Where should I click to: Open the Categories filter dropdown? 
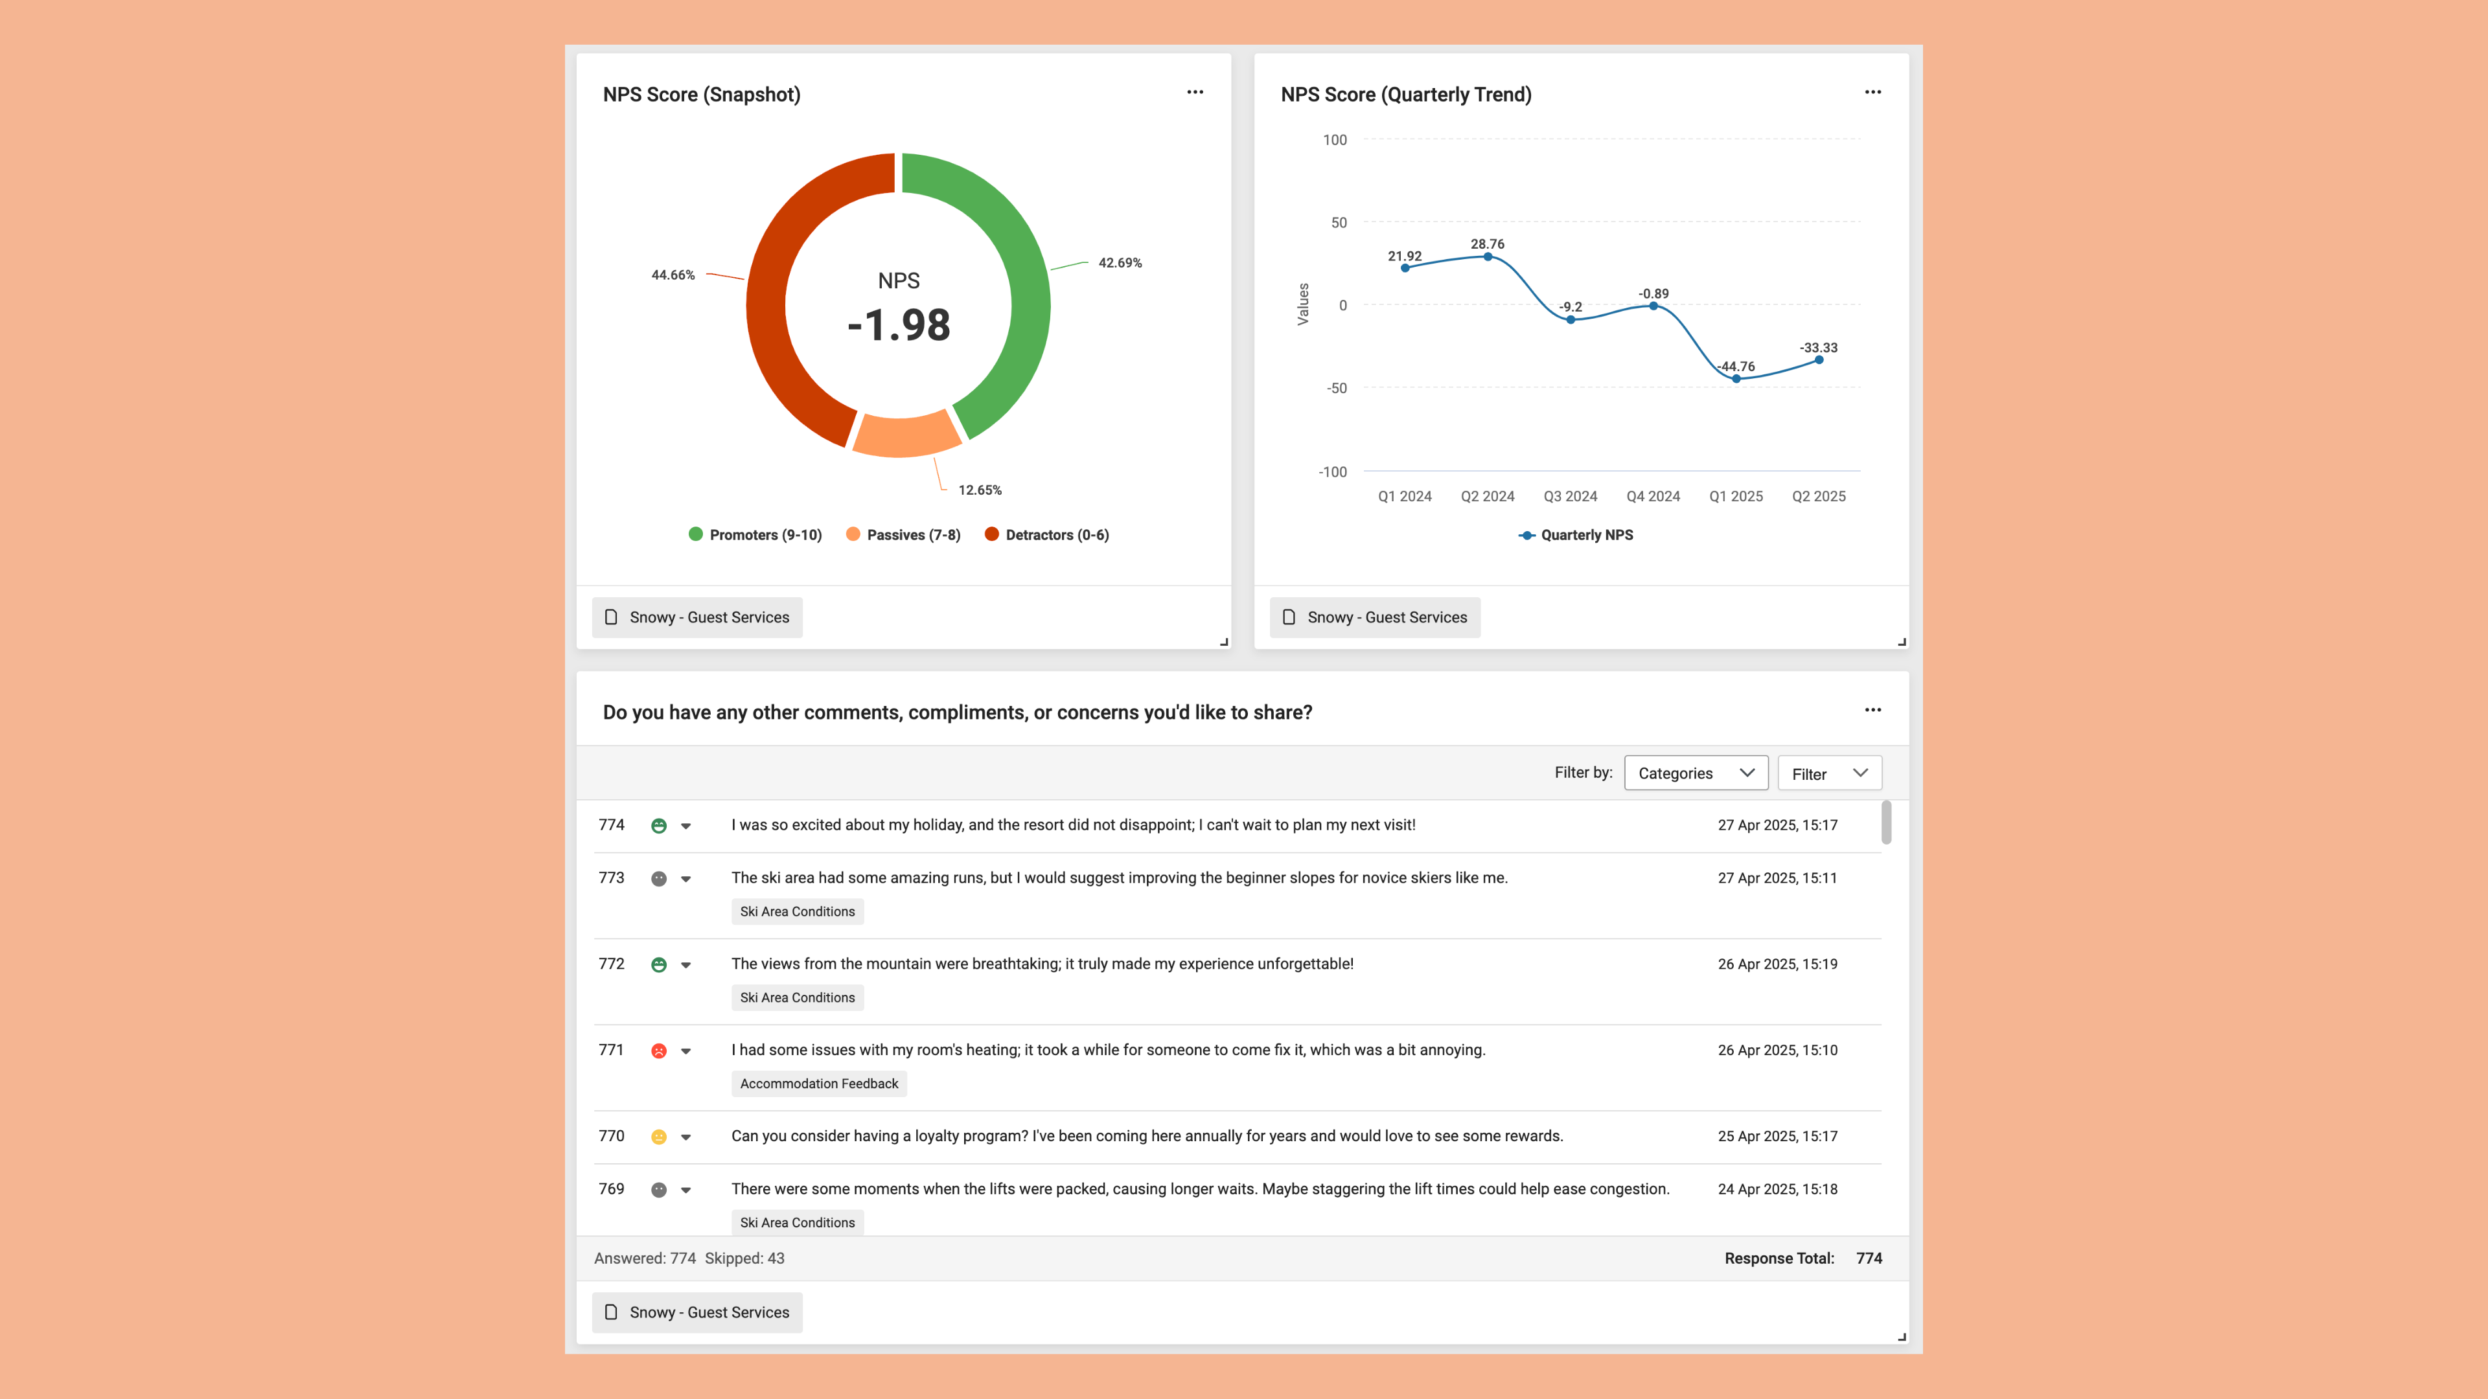1696,773
